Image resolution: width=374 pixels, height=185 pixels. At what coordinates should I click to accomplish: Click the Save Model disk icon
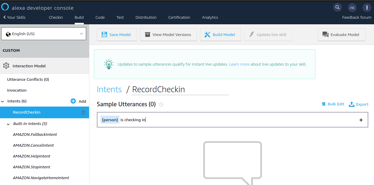(x=104, y=35)
